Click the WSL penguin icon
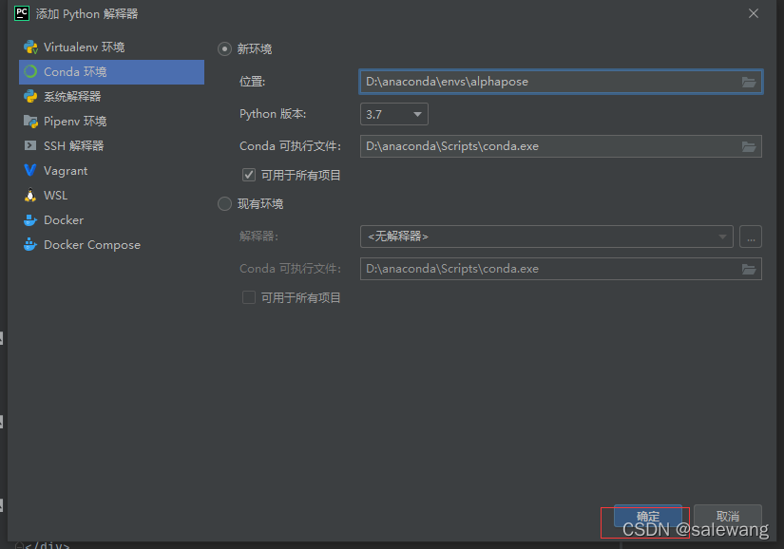The width and height of the screenshot is (784, 549). click(x=30, y=196)
